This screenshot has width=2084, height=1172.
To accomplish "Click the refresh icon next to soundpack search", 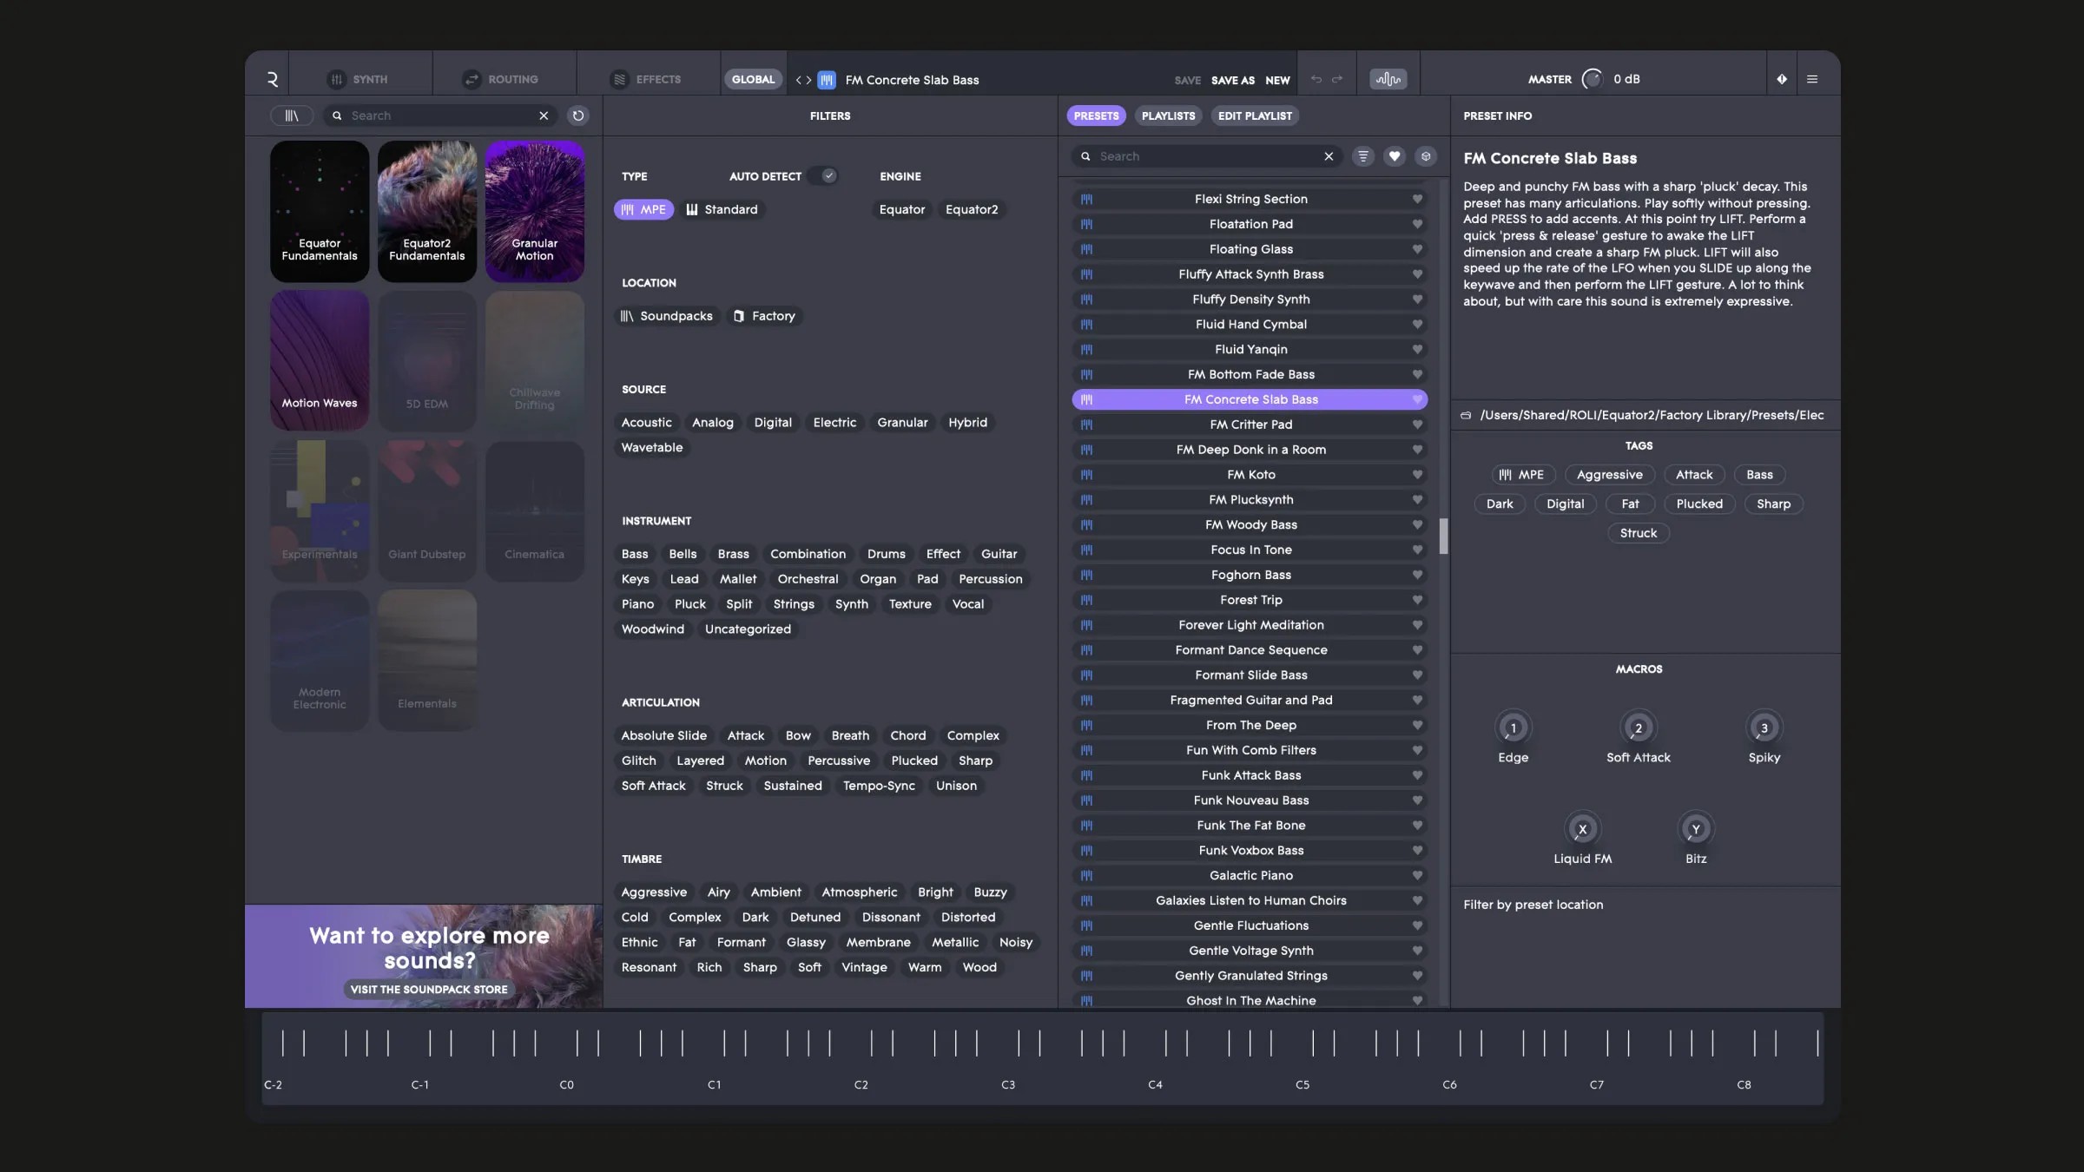I will (x=578, y=115).
